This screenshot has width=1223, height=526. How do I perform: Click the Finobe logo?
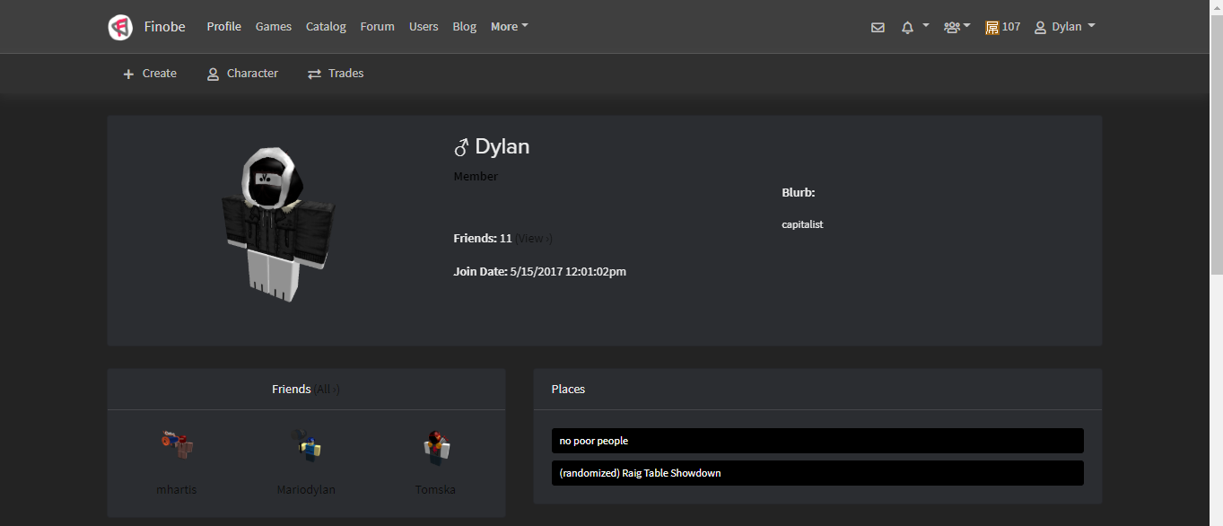pyautogui.click(x=120, y=26)
